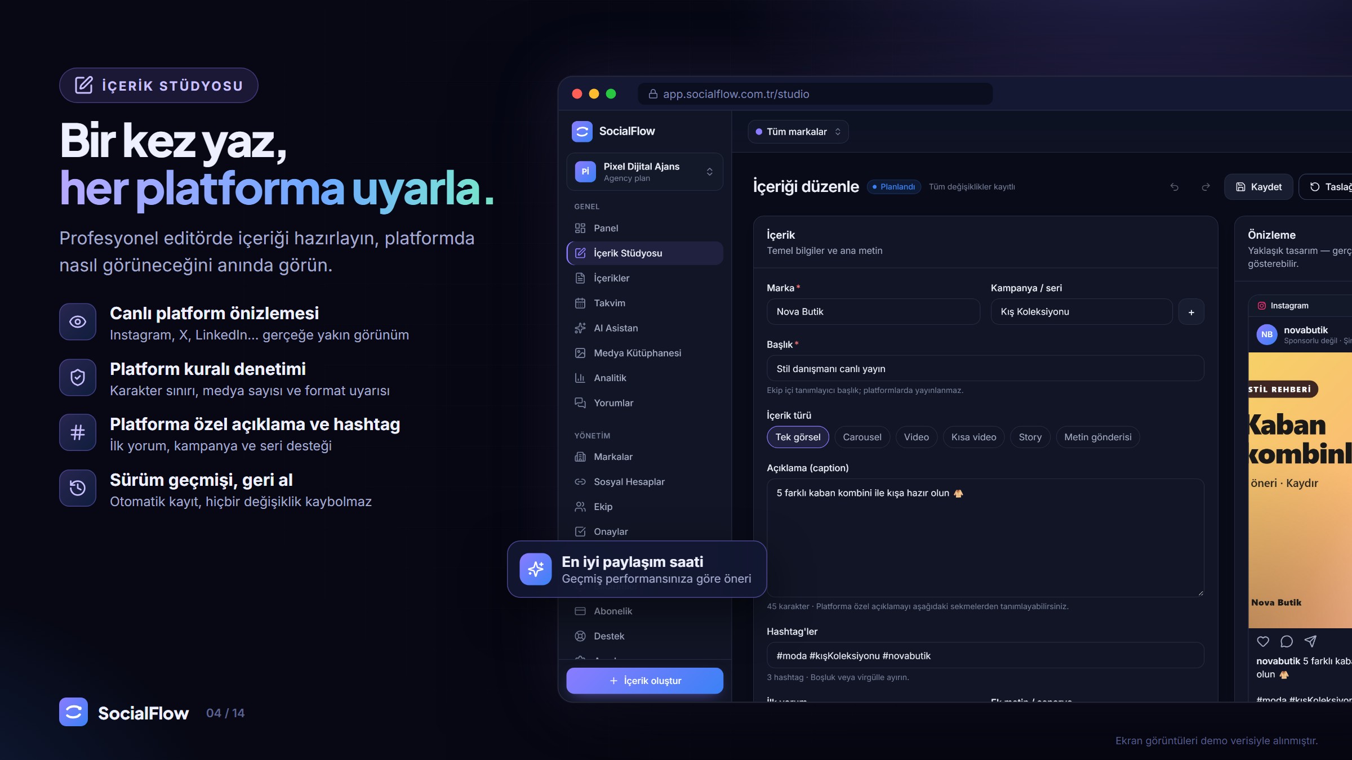Image resolution: width=1352 pixels, height=760 pixels.
Task: Click the SocialFlow logo in sidebar
Action: 613,131
